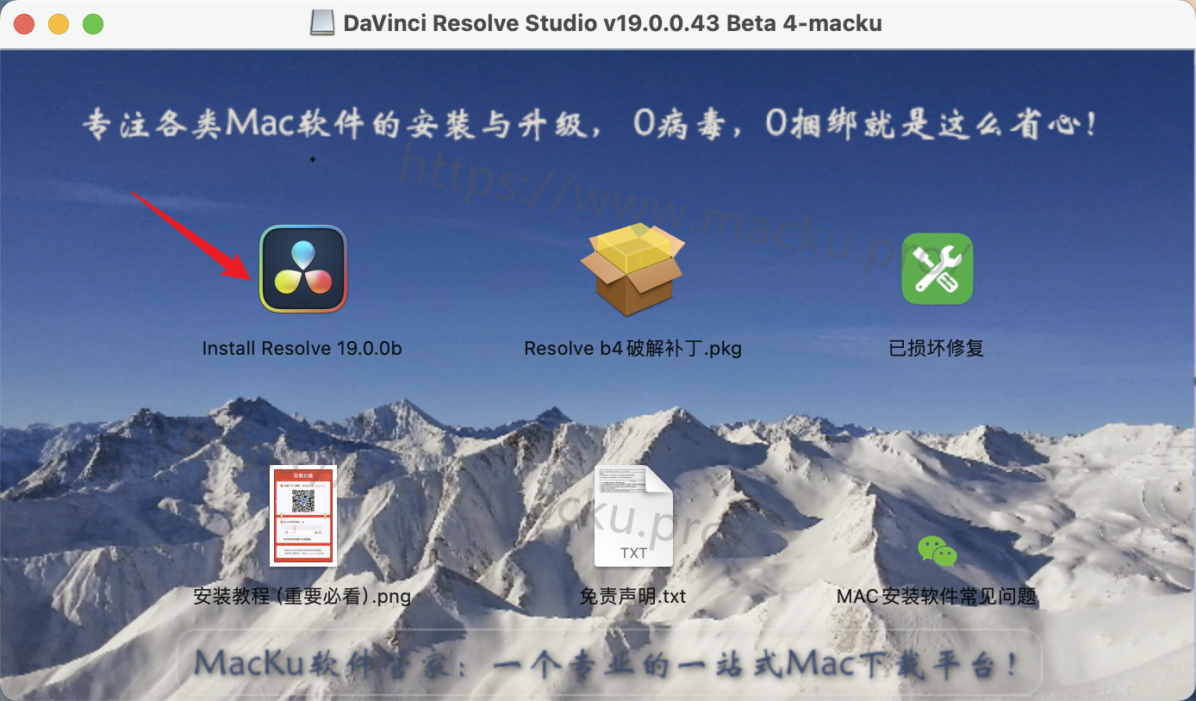
Task: Click the bottom MacKu软件管家 banner text
Action: [607, 663]
